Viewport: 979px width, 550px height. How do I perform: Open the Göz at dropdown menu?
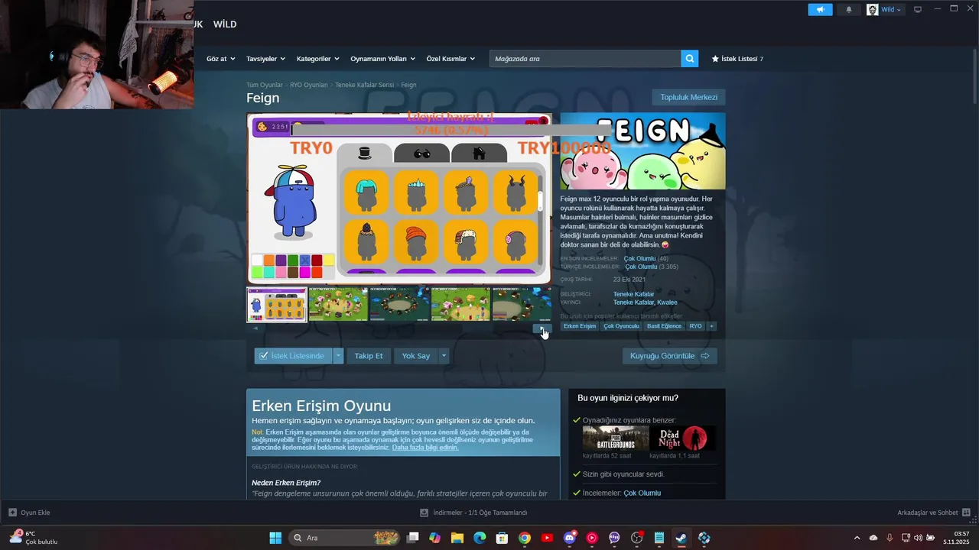tap(222, 59)
